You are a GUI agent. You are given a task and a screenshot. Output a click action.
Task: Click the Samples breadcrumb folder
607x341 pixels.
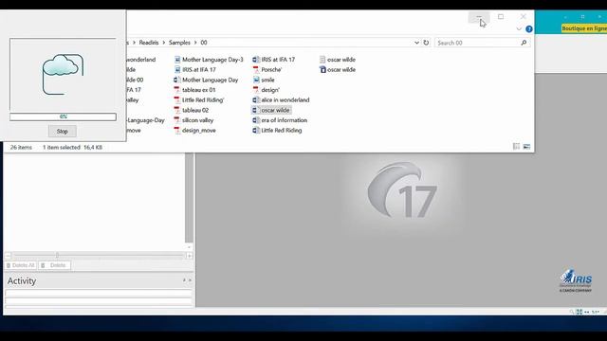pos(179,43)
